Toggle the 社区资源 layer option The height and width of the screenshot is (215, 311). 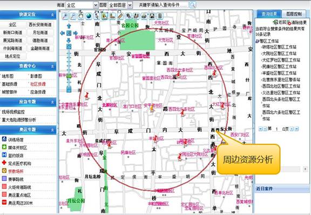(38, 84)
